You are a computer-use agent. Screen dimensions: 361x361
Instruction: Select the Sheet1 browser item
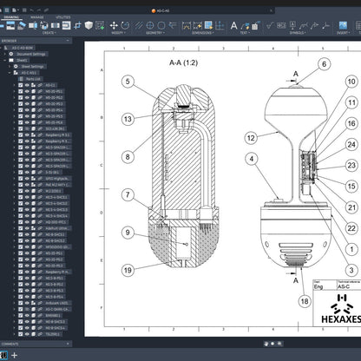pos(23,60)
